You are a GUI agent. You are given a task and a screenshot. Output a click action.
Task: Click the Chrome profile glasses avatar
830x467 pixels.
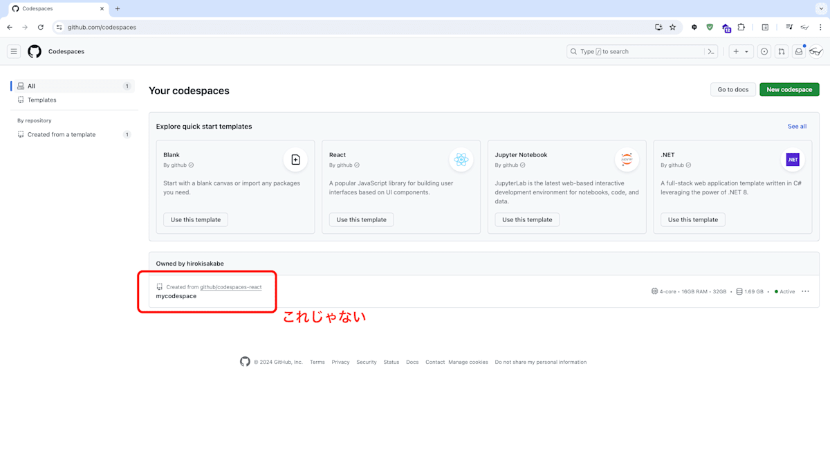[804, 27]
